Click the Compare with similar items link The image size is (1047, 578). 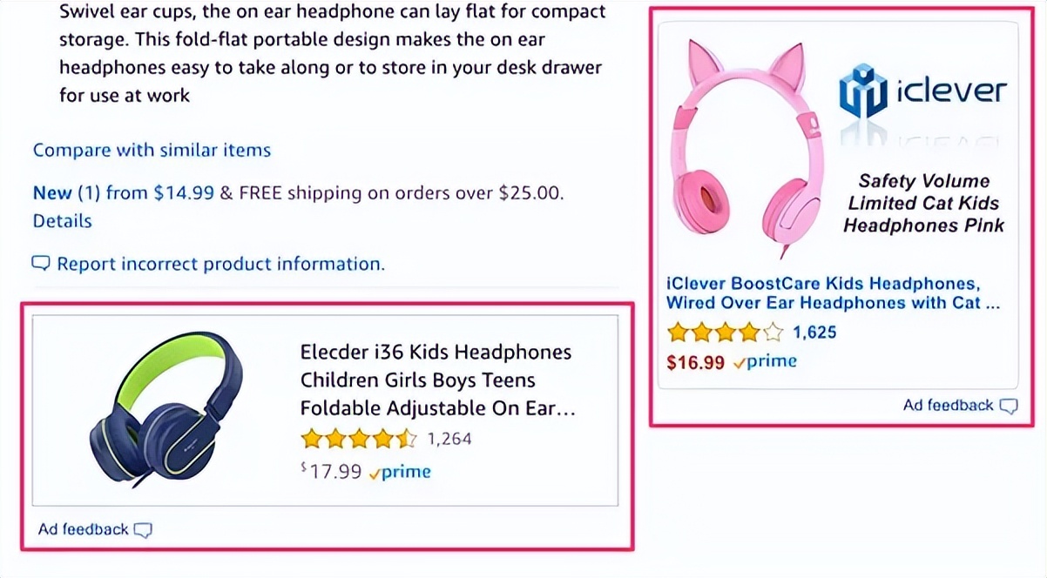coord(152,150)
